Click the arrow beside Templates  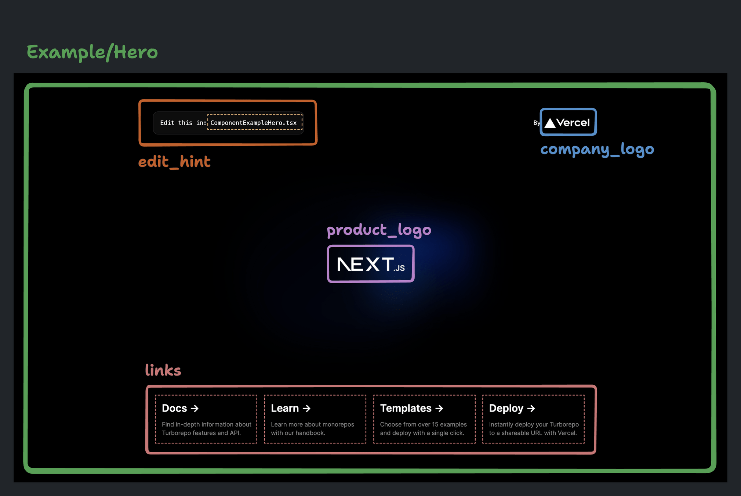coord(439,408)
